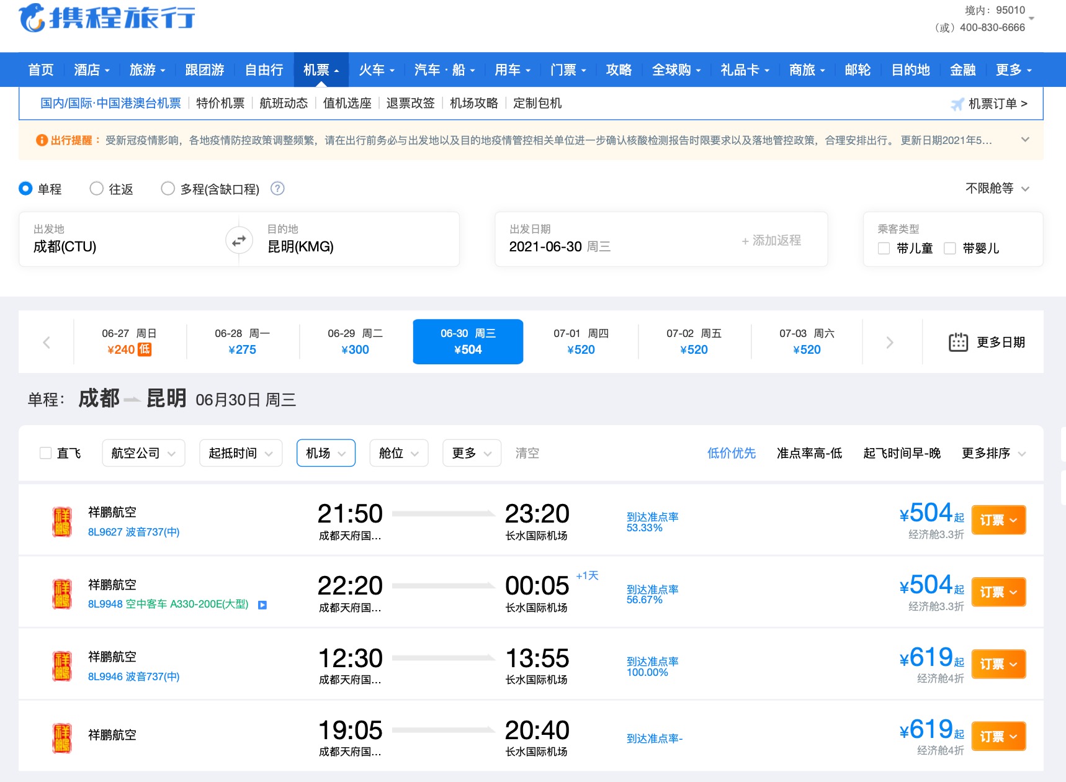Click the airline logo for the 12:30 flight

tap(62, 666)
